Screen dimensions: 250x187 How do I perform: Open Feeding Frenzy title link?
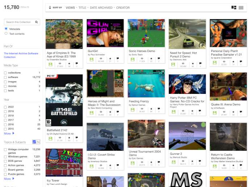[139, 101]
